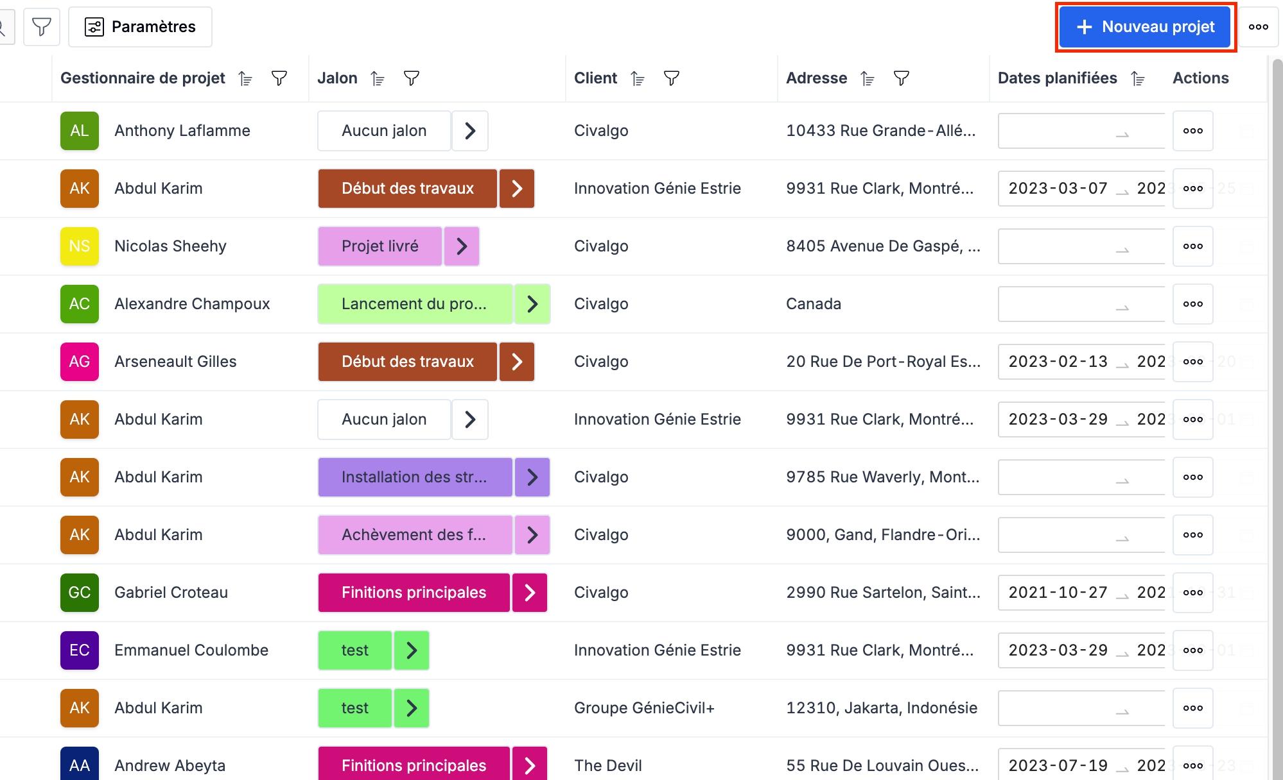The height and width of the screenshot is (780, 1283).
Task: Open Lancement du pro... milestone for Alexandre Champoux
Action: pyautogui.click(x=414, y=304)
